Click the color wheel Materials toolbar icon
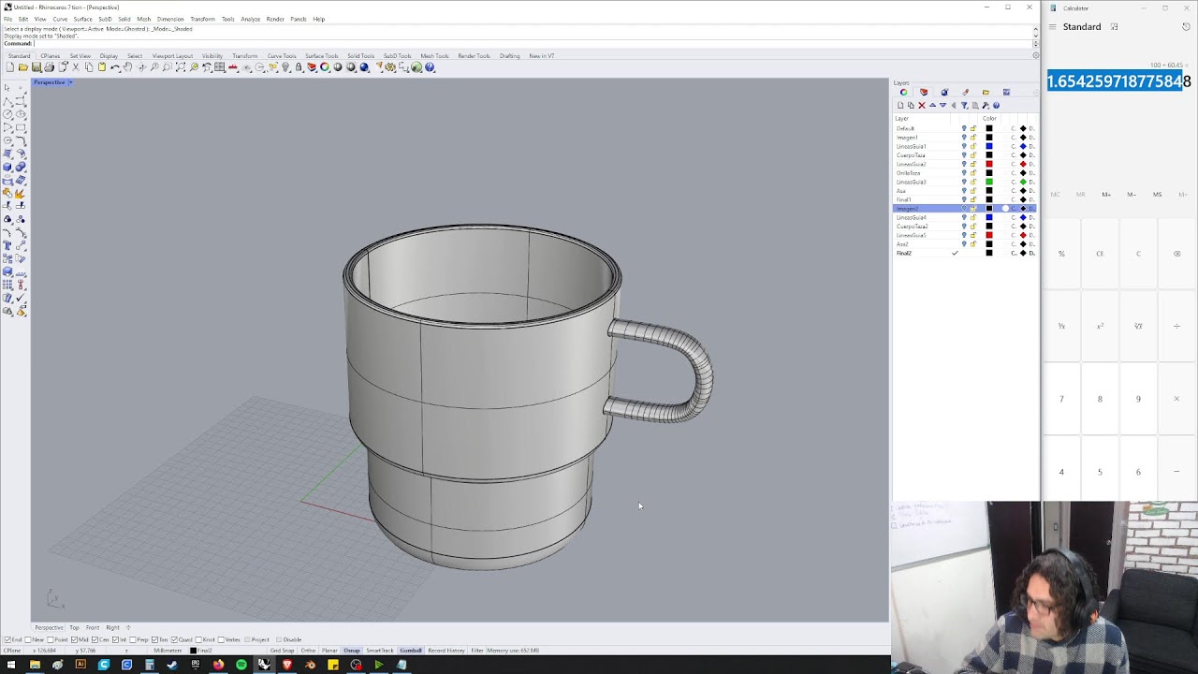This screenshot has width=1198, height=674. pos(325,67)
